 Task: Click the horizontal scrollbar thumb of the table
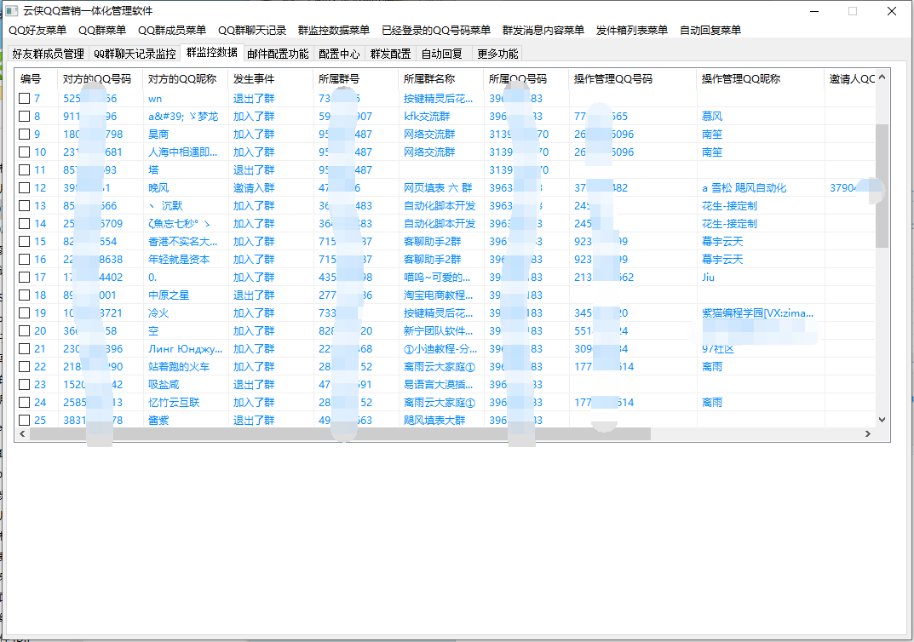coord(340,434)
